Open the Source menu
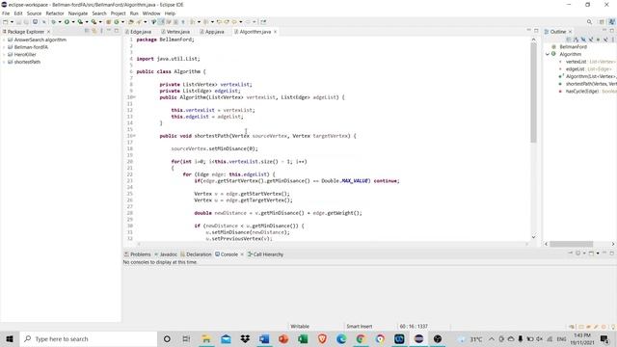The height and width of the screenshot is (347, 617). (x=34, y=13)
